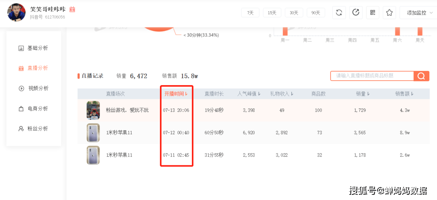Click the time cell 07-13 20:06
The width and height of the screenshot is (437, 200).
176,110
